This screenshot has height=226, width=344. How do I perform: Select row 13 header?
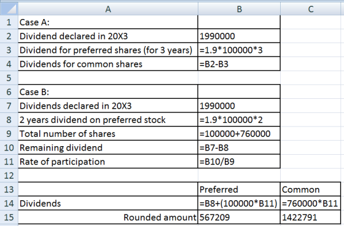(x=9, y=189)
